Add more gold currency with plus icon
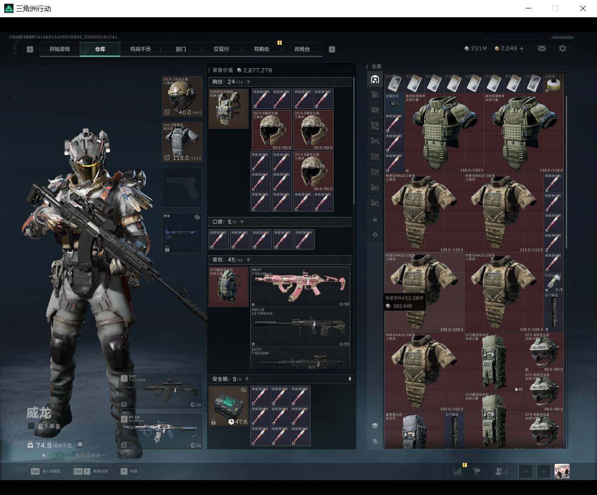Image resolution: width=597 pixels, height=495 pixels. 521,49
